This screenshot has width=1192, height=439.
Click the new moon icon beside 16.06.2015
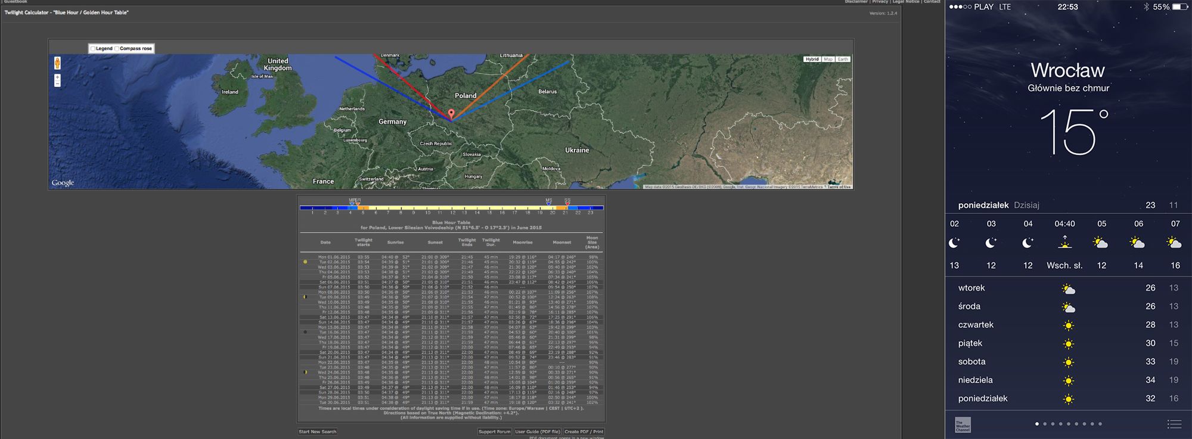point(306,332)
